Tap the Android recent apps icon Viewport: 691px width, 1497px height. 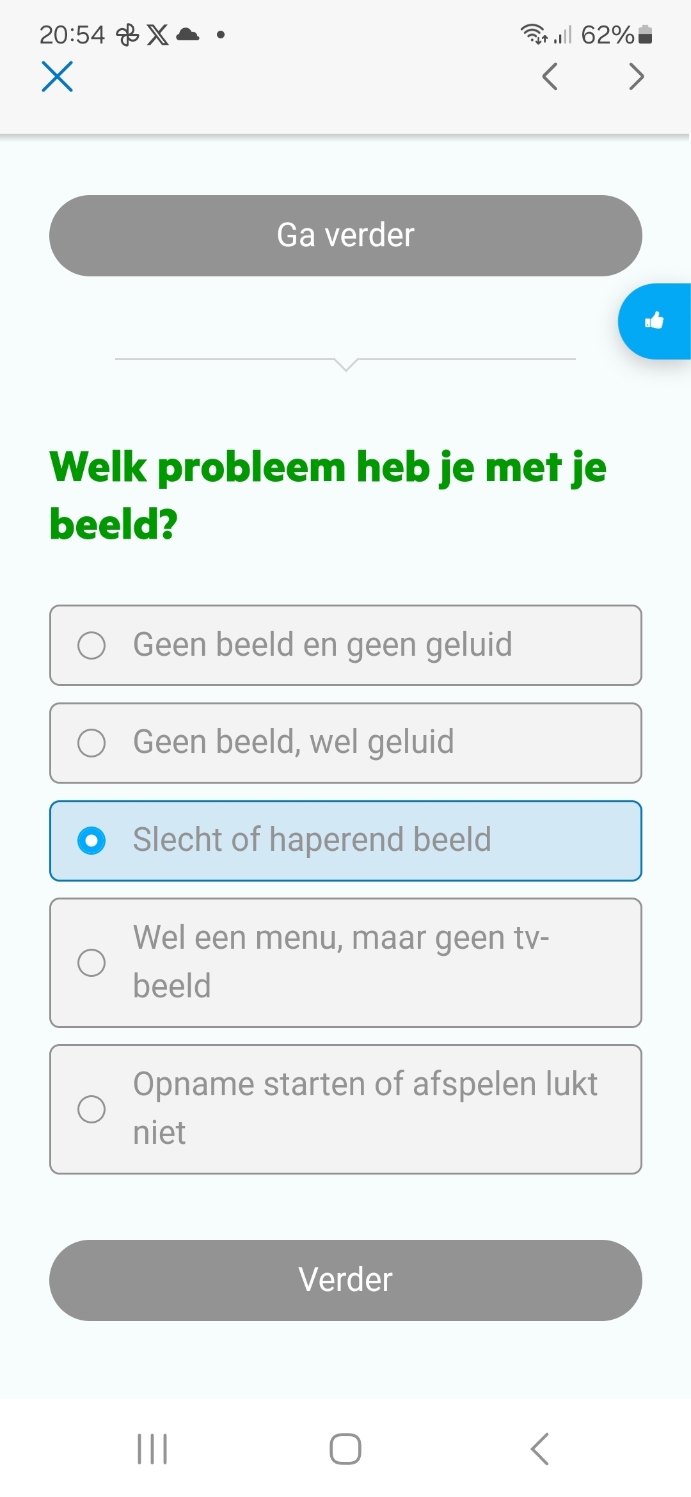[x=152, y=1448]
